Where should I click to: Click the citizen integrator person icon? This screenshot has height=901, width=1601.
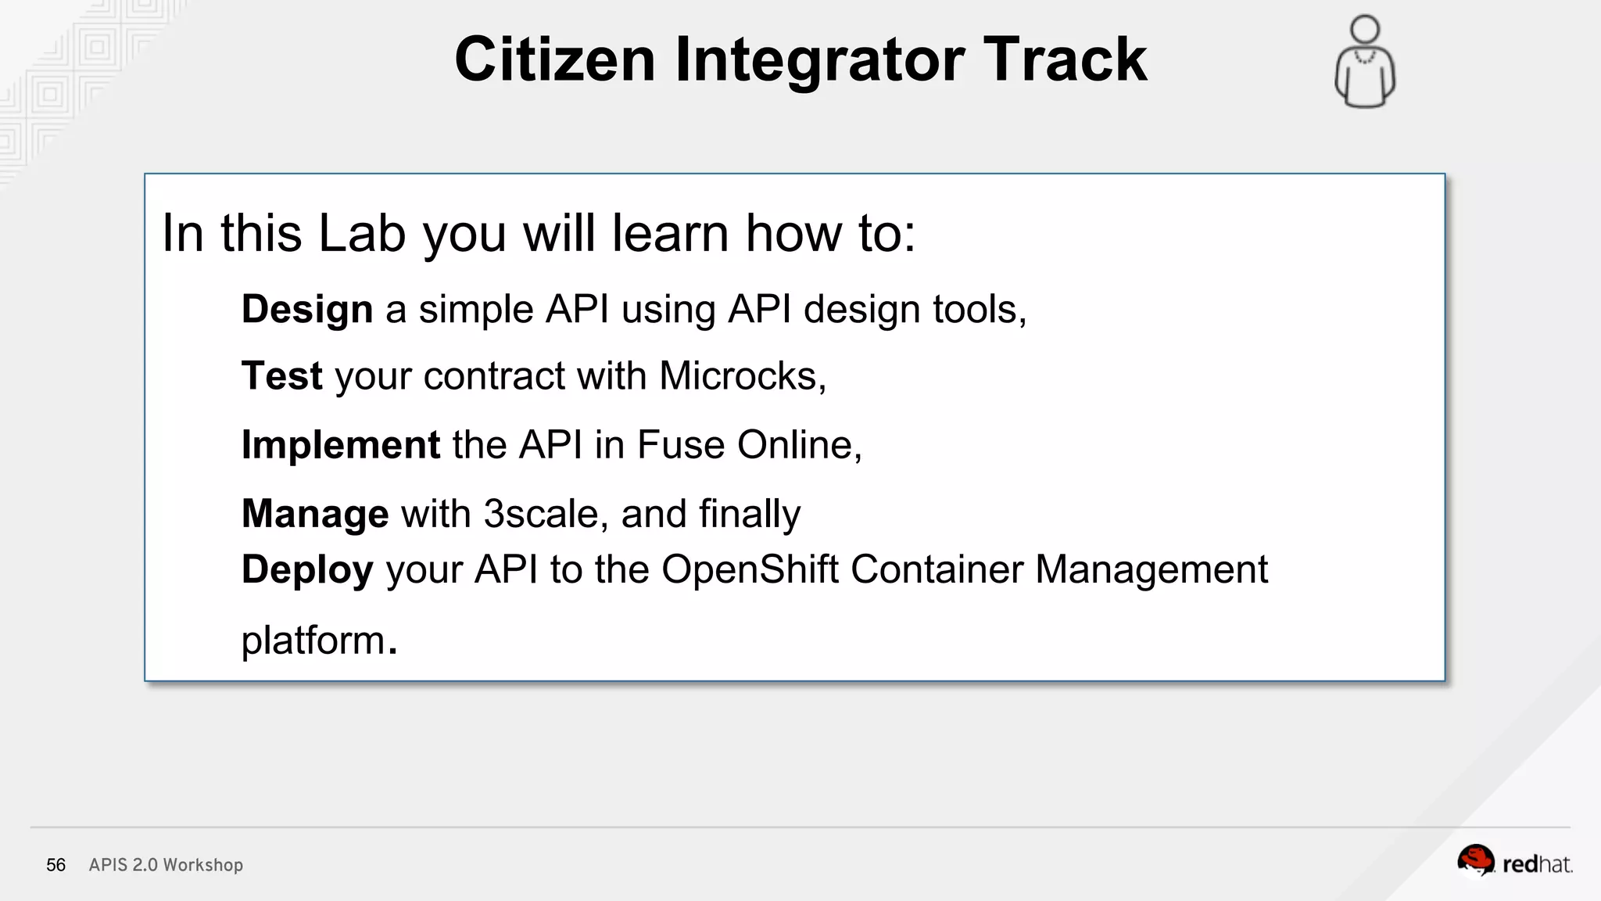click(x=1365, y=62)
